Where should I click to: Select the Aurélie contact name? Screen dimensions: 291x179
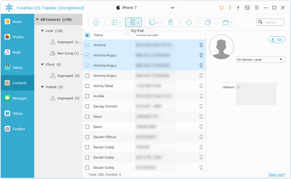click(99, 96)
